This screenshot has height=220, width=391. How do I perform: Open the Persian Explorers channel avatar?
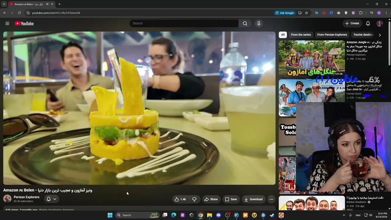click(x=7, y=199)
